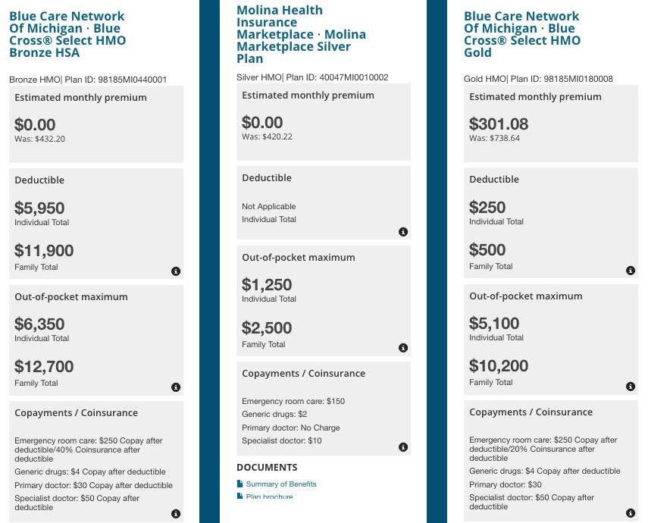
Task: Click Bronze plan's $11,900 family deductible
Action: click(x=44, y=251)
